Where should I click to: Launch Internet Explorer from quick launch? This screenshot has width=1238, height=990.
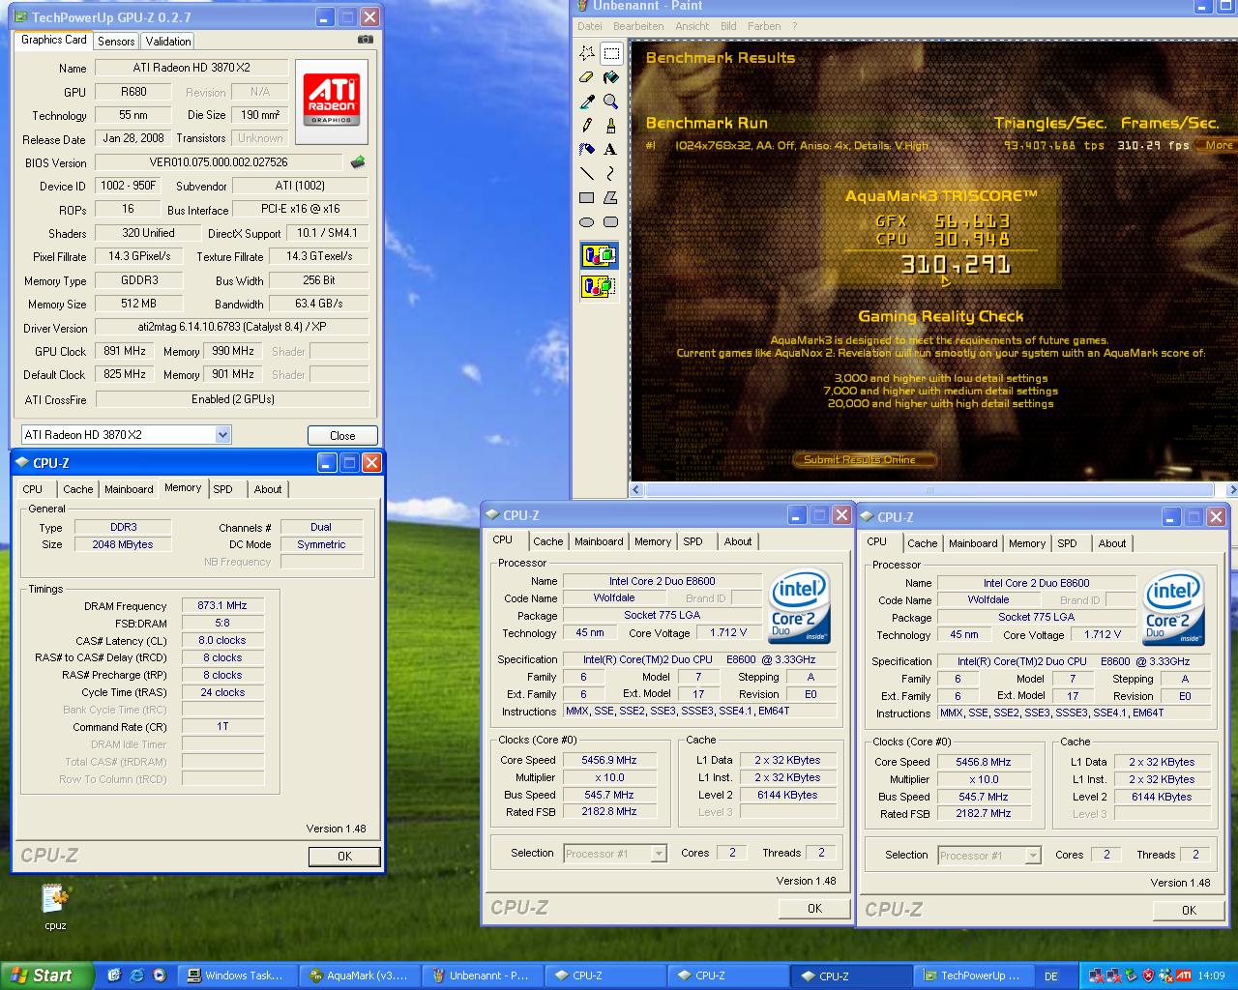(x=136, y=975)
